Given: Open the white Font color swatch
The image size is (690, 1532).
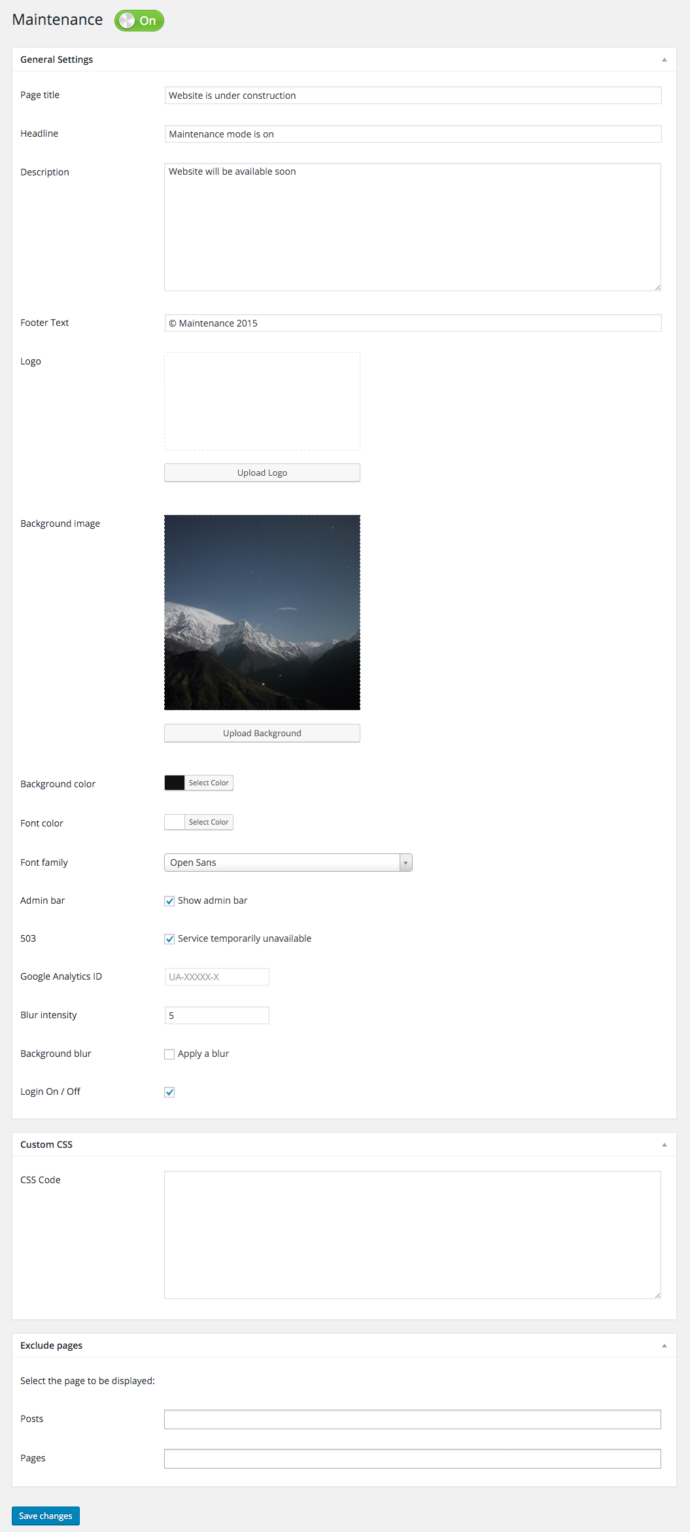Looking at the screenshot, I should coord(175,822).
